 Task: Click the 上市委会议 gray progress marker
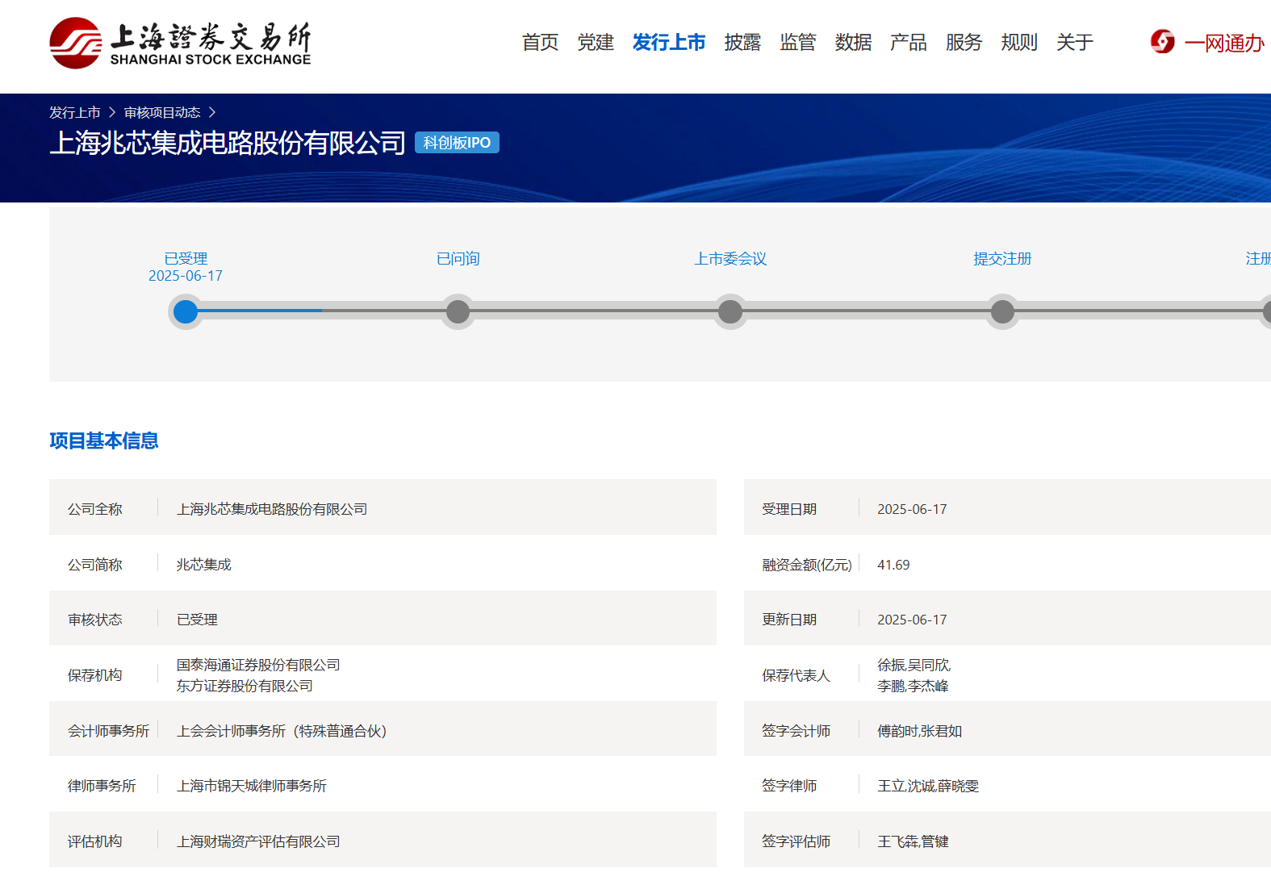(730, 311)
